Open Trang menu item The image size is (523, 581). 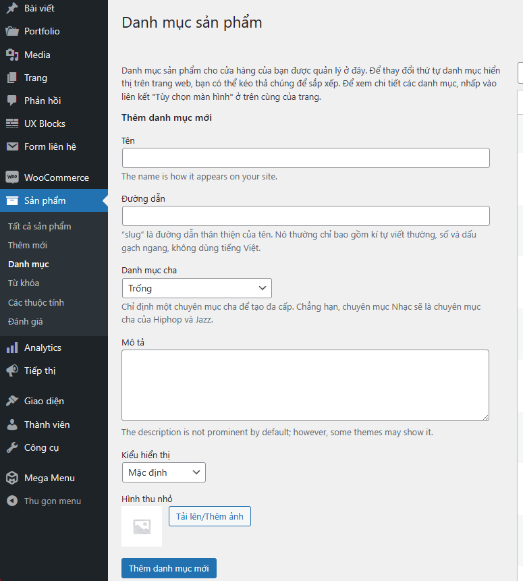36,78
